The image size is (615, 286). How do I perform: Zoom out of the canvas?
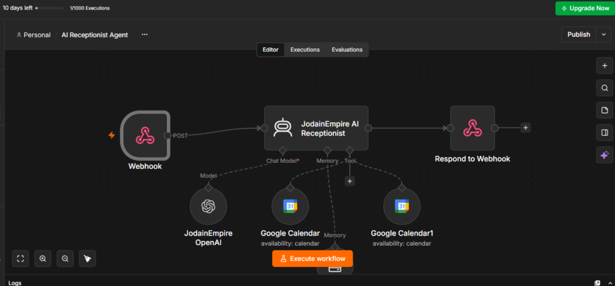(65, 258)
